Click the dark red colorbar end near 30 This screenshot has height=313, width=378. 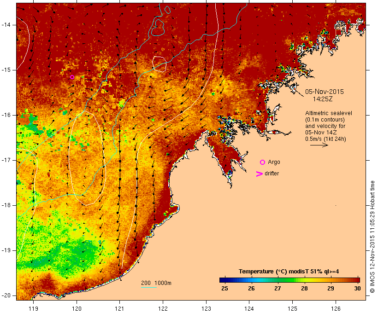[x=356, y=280]
